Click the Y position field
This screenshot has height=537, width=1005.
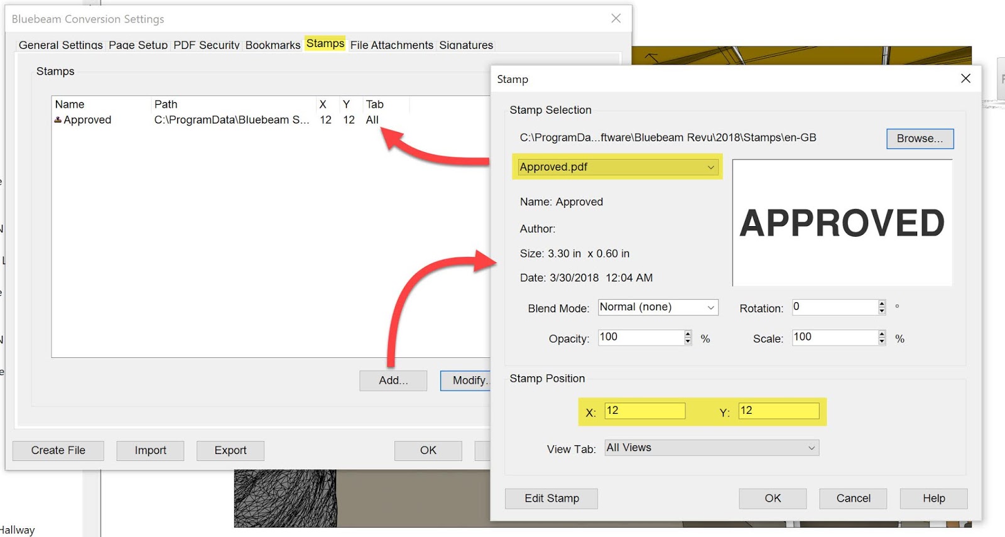coord(779,411)
